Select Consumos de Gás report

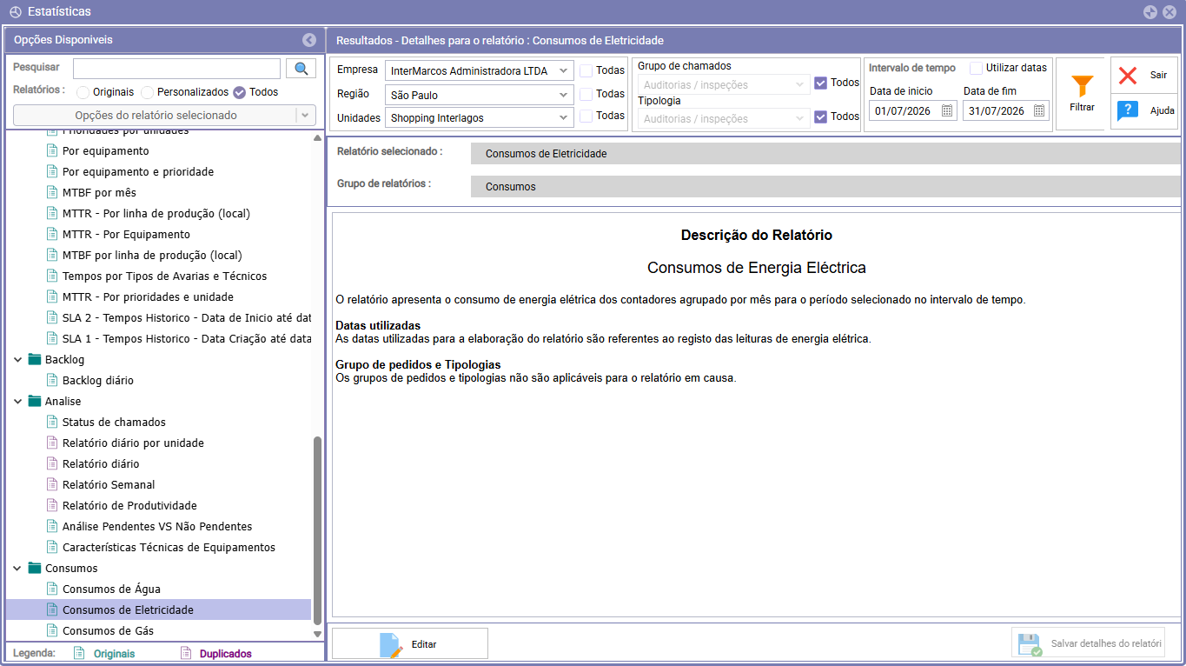click(108, 630)
